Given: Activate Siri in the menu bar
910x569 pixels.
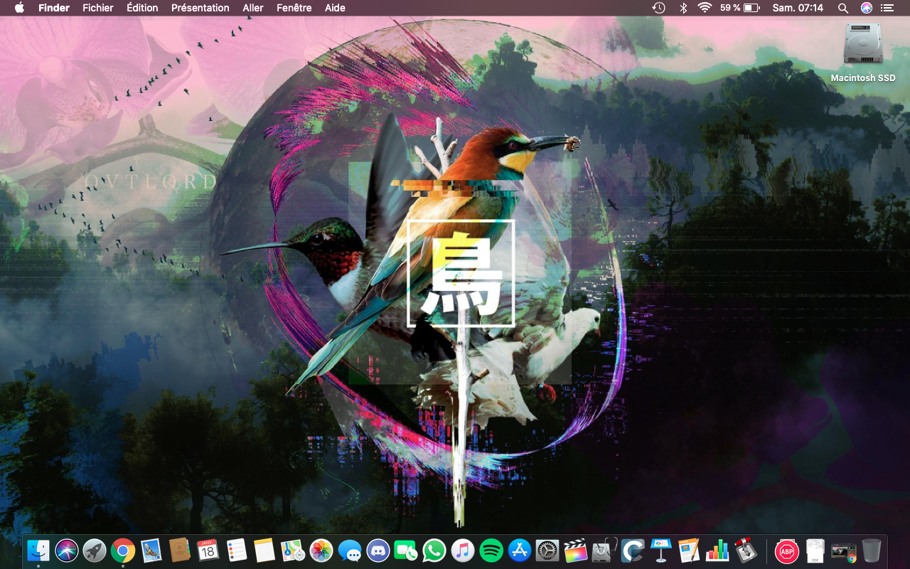Looking at the screenshot, I should click(866, 8).
